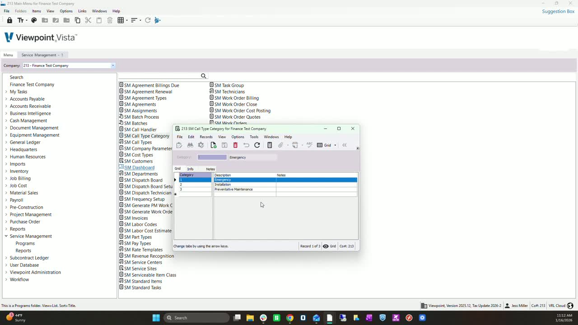Viewport: 578px width, 325px height.
Task: Click the binoculars find icon
Action: point(190,145)
